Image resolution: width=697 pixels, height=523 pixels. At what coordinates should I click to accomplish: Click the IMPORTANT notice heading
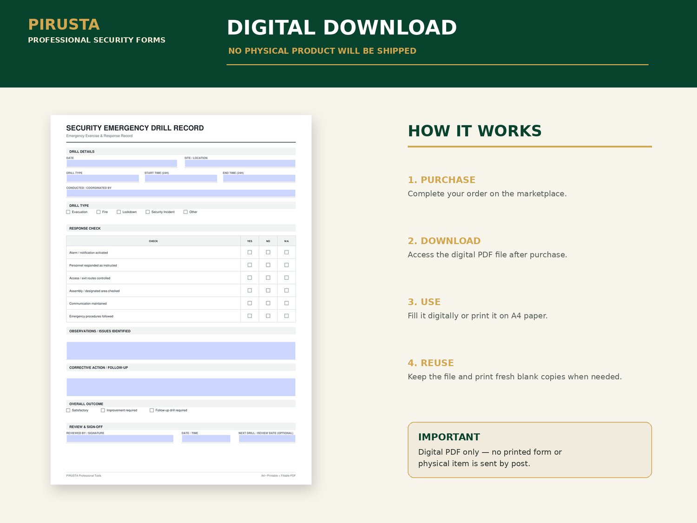point(449,437)
